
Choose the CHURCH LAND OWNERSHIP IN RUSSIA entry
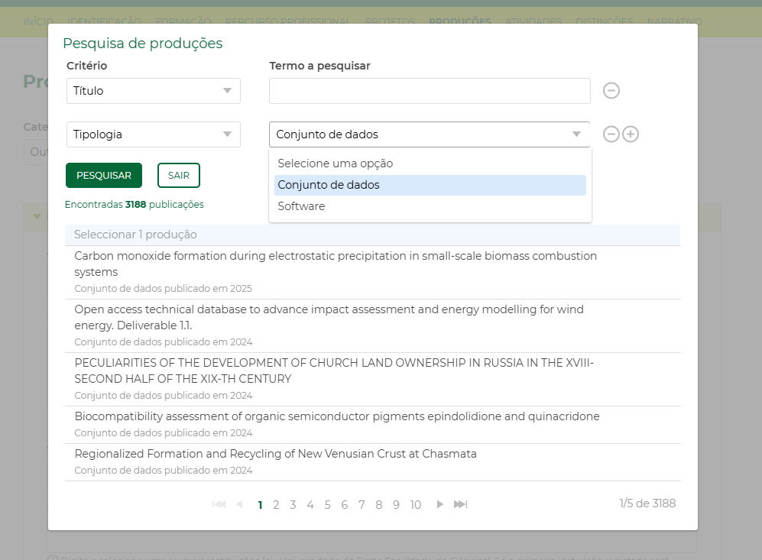click(x=373, y=379)
